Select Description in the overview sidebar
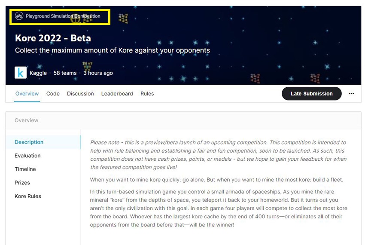 point(29,142)
